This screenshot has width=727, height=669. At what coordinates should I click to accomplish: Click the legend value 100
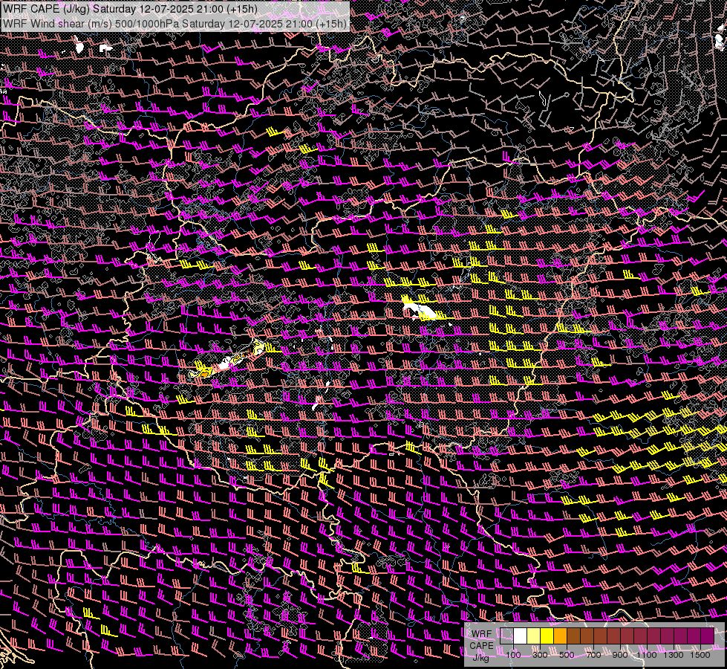pyautogui.click(x=514, y=655)
